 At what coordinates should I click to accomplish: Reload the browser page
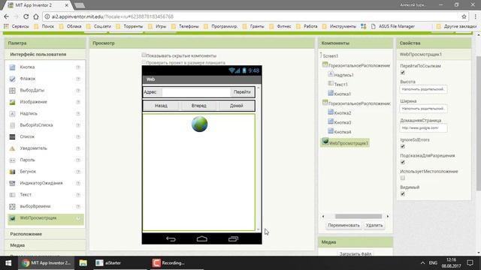pyautogui.click(x=26, y=16)
